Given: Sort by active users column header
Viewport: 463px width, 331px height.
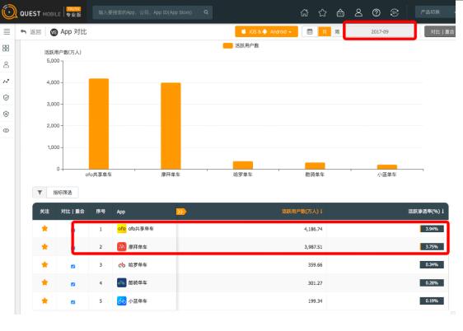Looking at the screenshot, I should coord(302,212).
